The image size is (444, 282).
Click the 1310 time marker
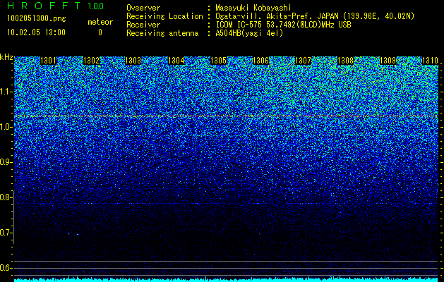pos(430,61)
